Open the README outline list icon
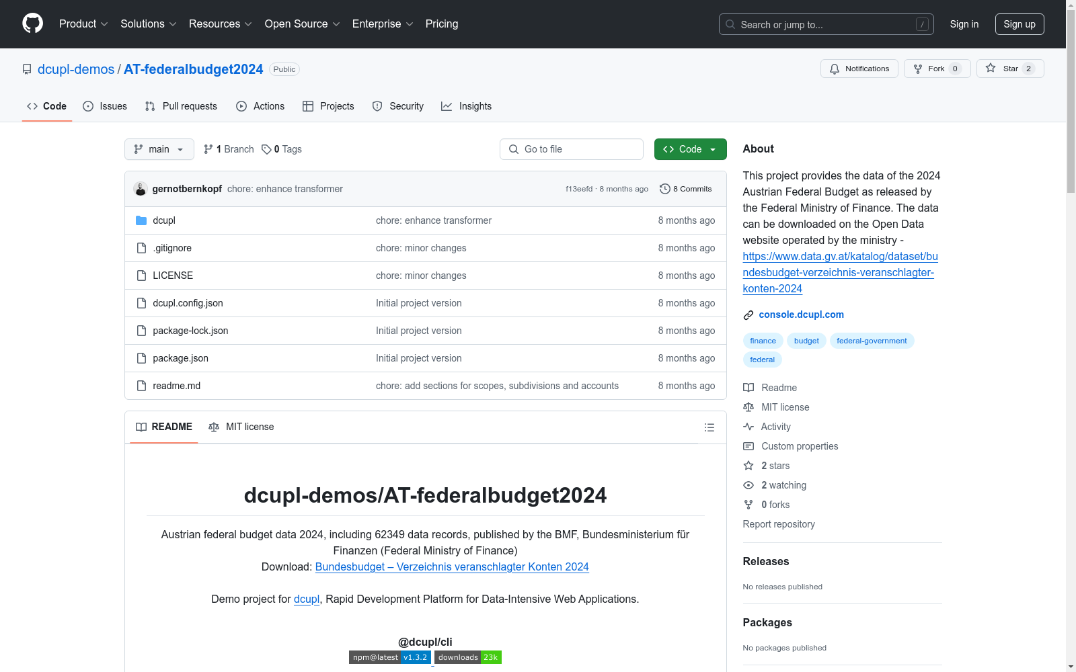Screen dimensions: 1076x672 [x=709, y=427]
